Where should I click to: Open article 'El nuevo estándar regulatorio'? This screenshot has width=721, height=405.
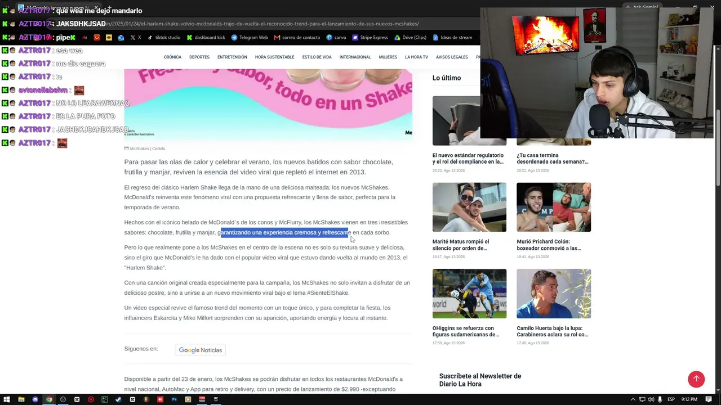coord(468,159)
